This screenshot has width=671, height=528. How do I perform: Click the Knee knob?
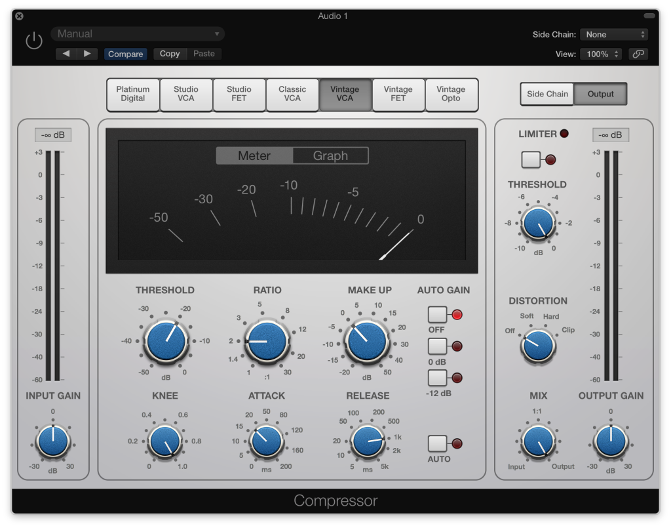pyautogui.click(x=166, y=442)
